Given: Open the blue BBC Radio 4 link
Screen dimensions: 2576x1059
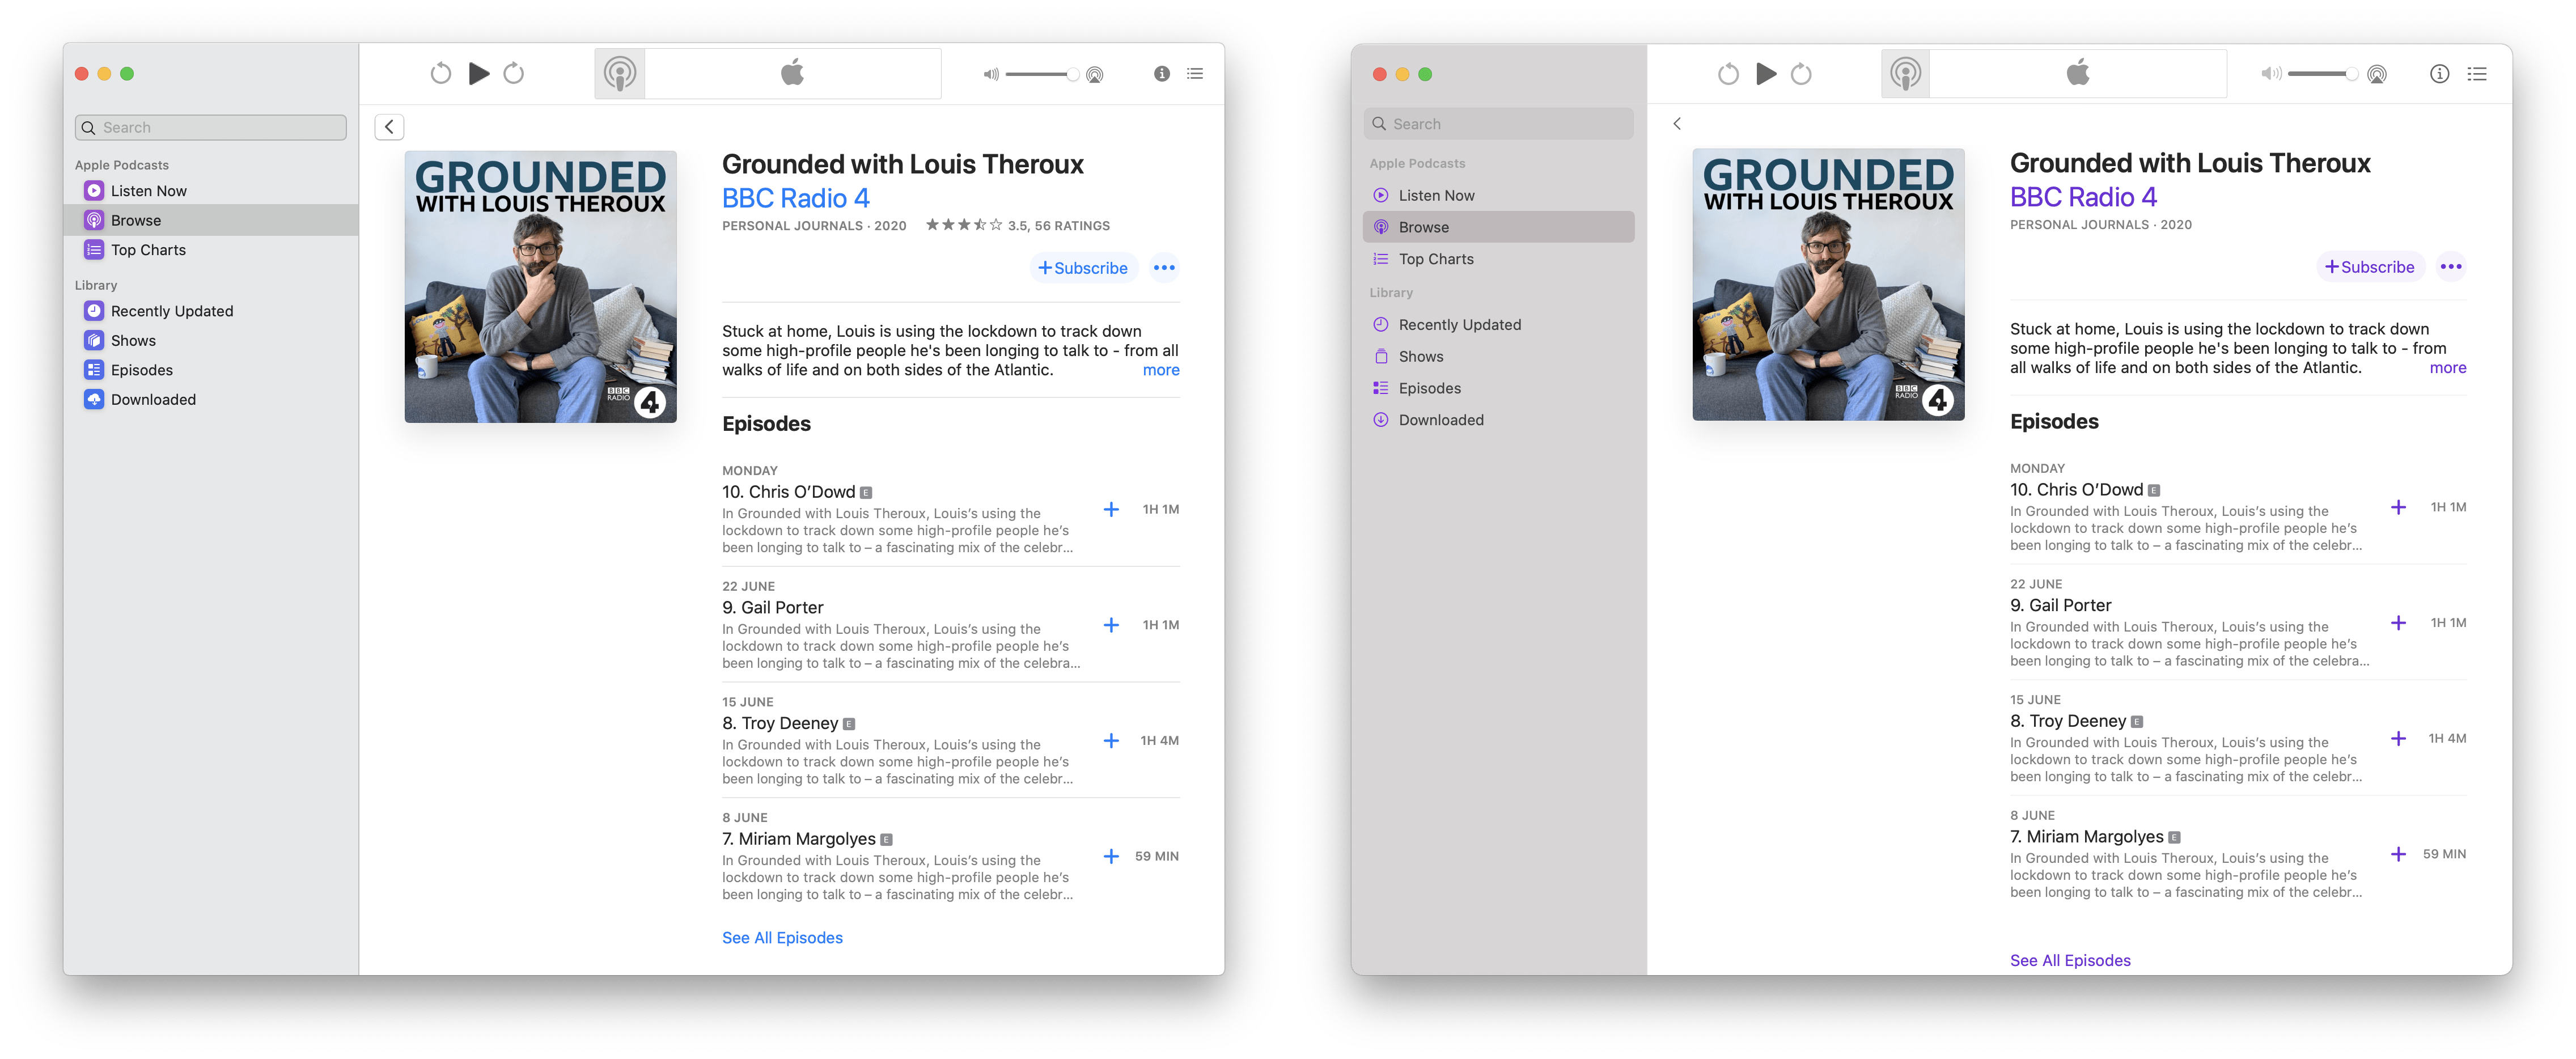Looking at the screenshot, I should pyautogui.click(x=796, y=198).
